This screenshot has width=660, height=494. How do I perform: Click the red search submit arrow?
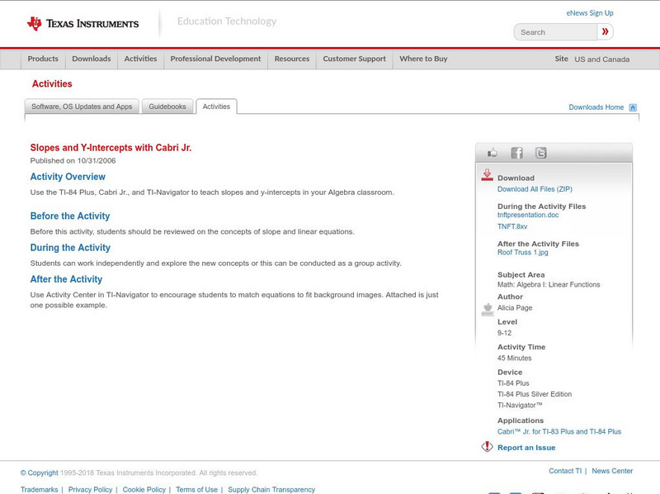(605, 32)
